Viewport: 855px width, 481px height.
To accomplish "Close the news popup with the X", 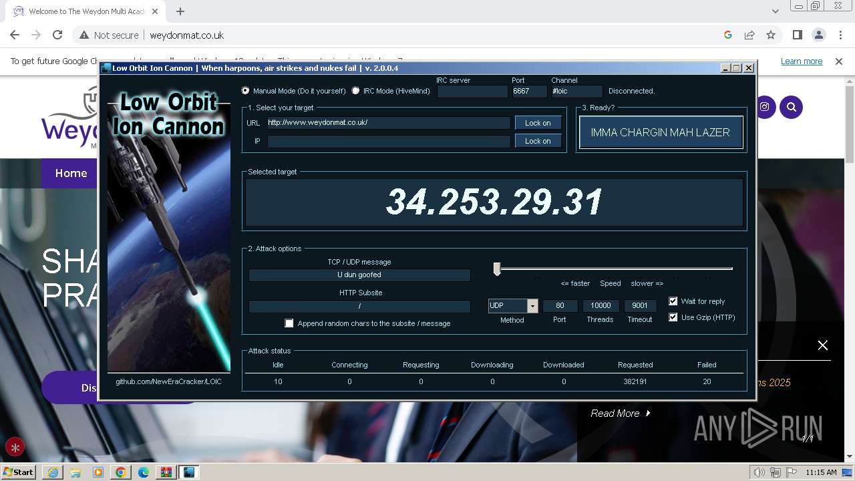I will point(823,345).
